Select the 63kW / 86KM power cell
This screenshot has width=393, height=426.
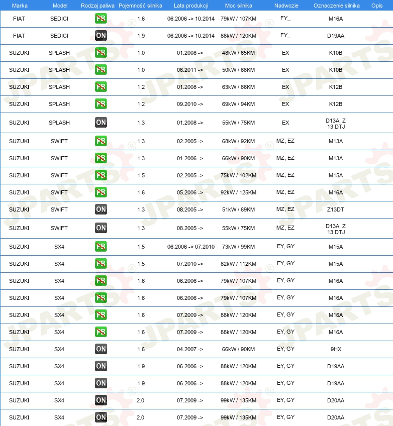click(x=238, y=87)
